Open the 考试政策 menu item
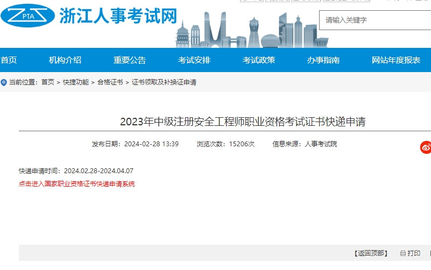 coord(259,60)
